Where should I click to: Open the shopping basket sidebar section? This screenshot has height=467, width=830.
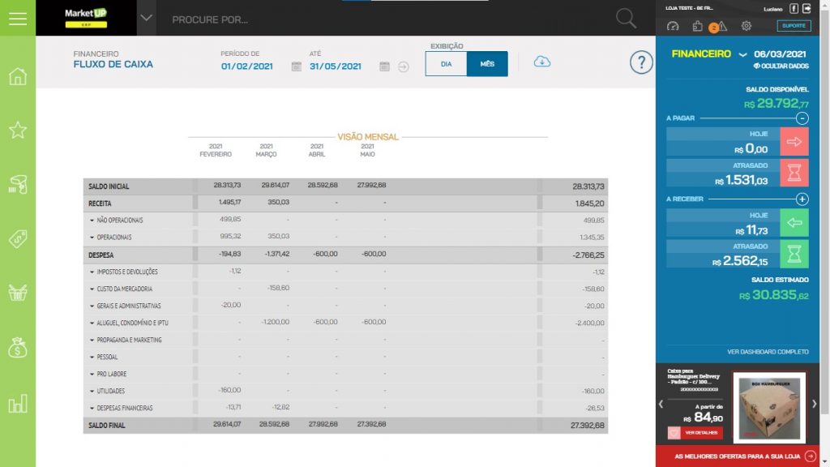click(18, 292)
